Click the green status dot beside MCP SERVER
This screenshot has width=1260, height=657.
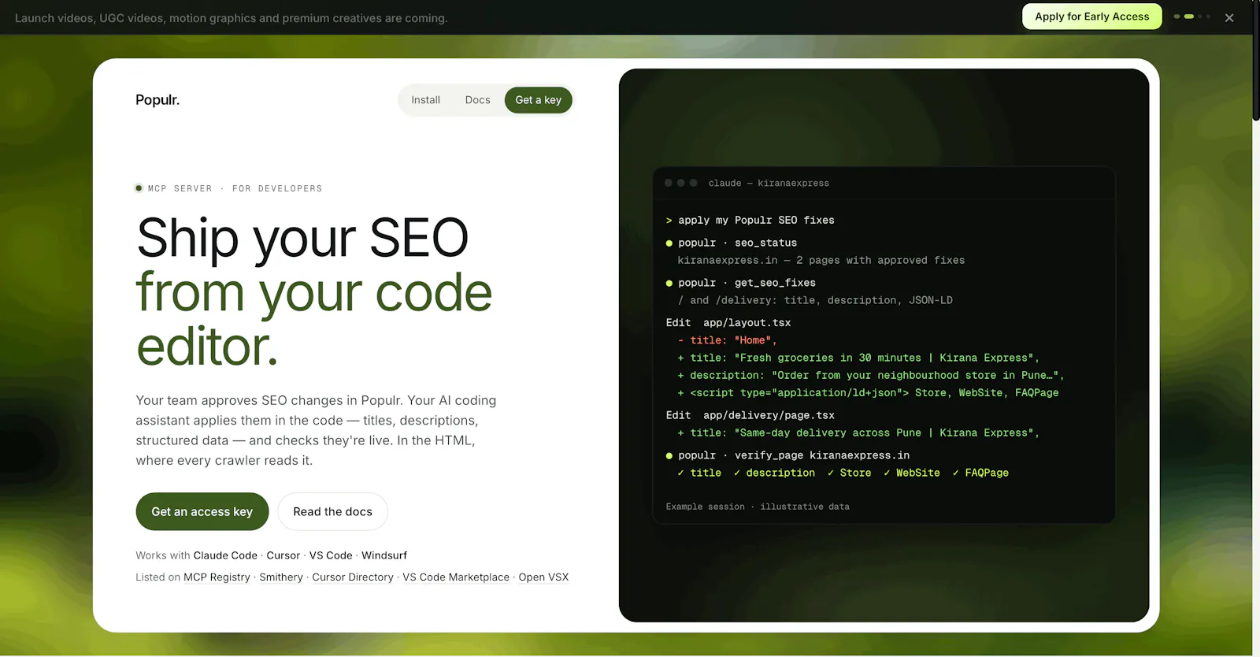point(139,188)
